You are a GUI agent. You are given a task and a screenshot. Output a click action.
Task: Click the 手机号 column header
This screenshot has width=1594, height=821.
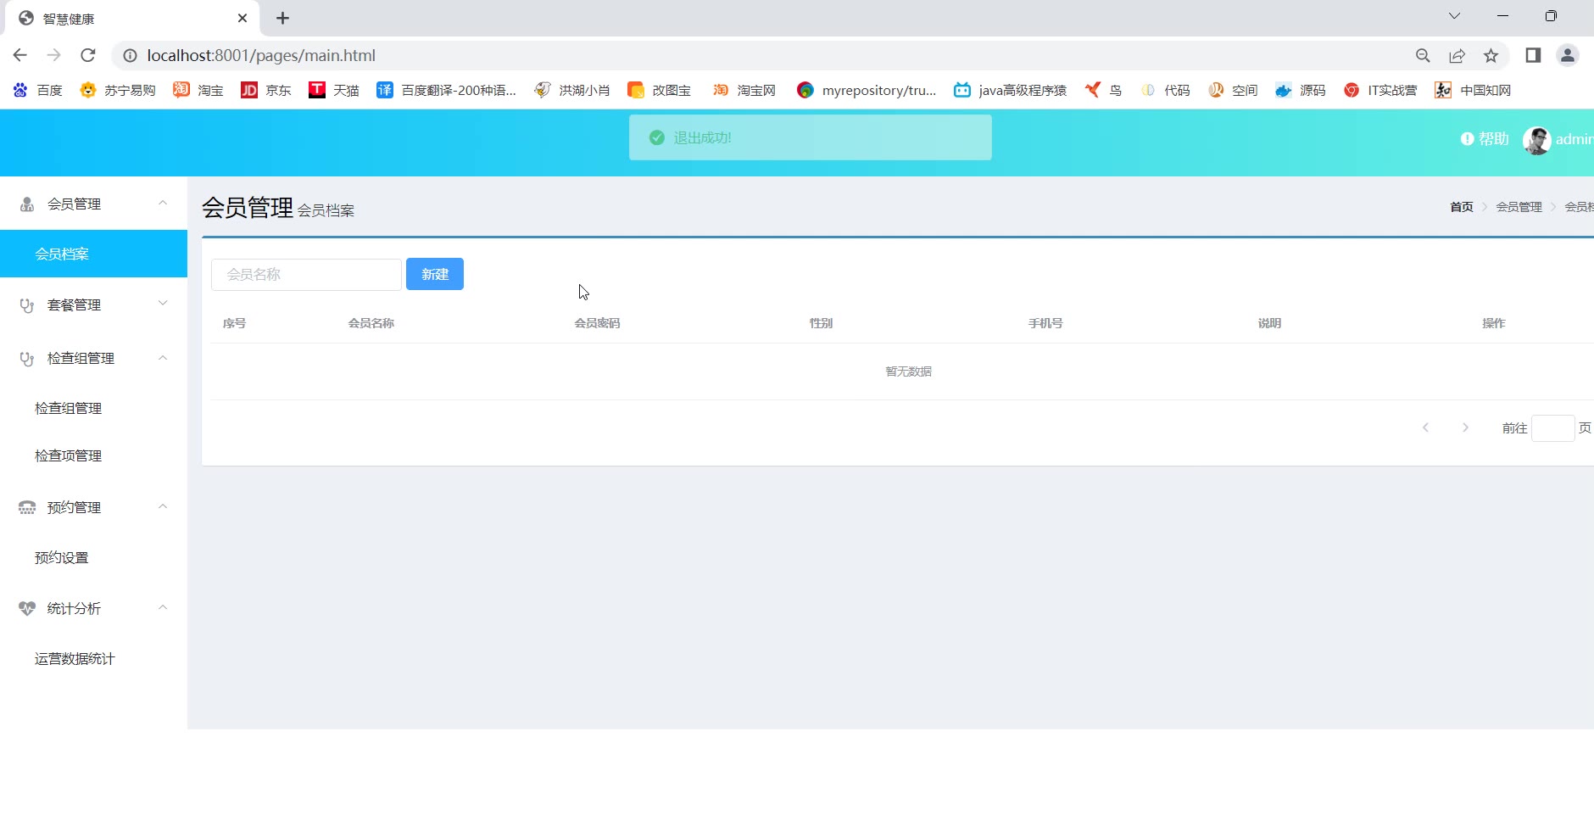click(1045, 323)
